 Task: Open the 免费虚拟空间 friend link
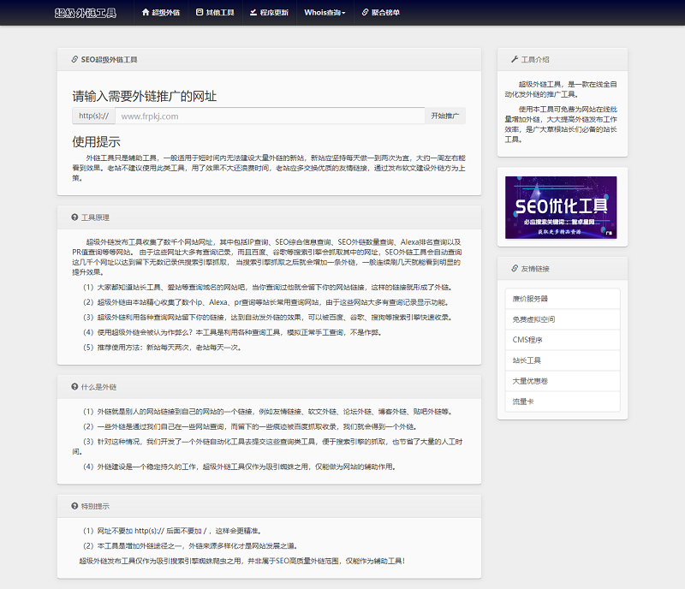pos(563,319)
